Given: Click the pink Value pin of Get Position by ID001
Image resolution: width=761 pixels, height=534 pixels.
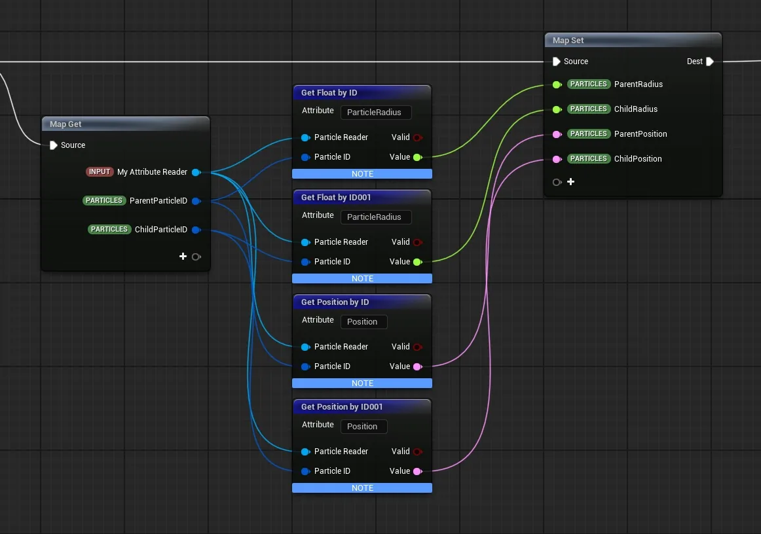Looking at the screenshot, I should tap(417, 471).
